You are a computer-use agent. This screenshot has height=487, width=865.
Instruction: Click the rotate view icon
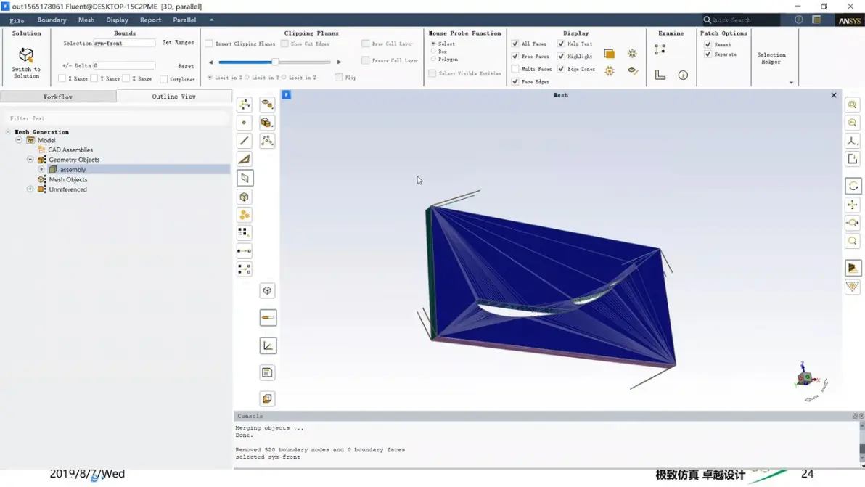coord(853,186)
